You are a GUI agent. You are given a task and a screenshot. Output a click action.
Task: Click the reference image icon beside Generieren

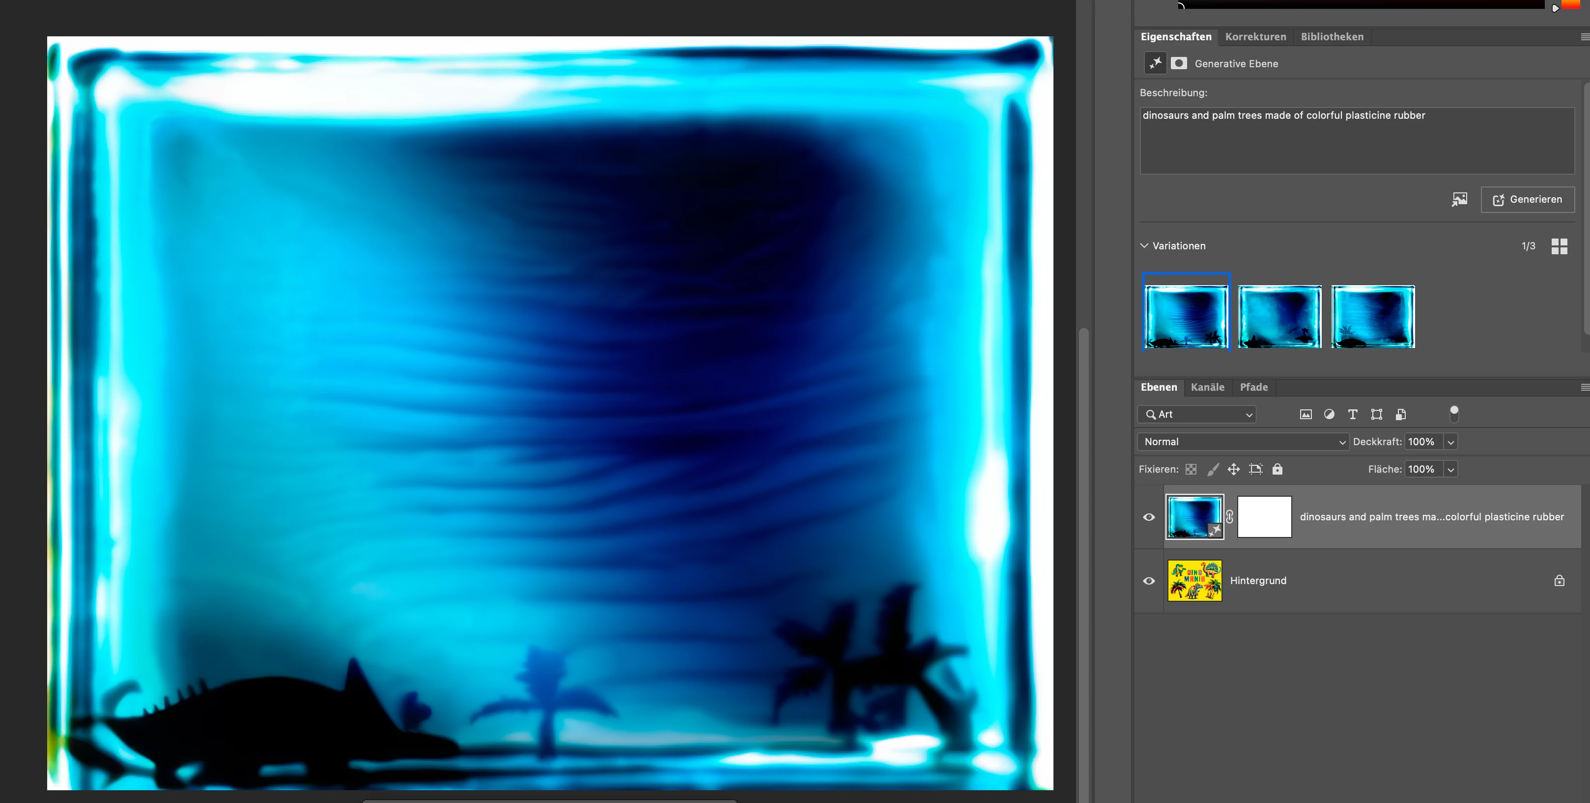click(1459, 199)
